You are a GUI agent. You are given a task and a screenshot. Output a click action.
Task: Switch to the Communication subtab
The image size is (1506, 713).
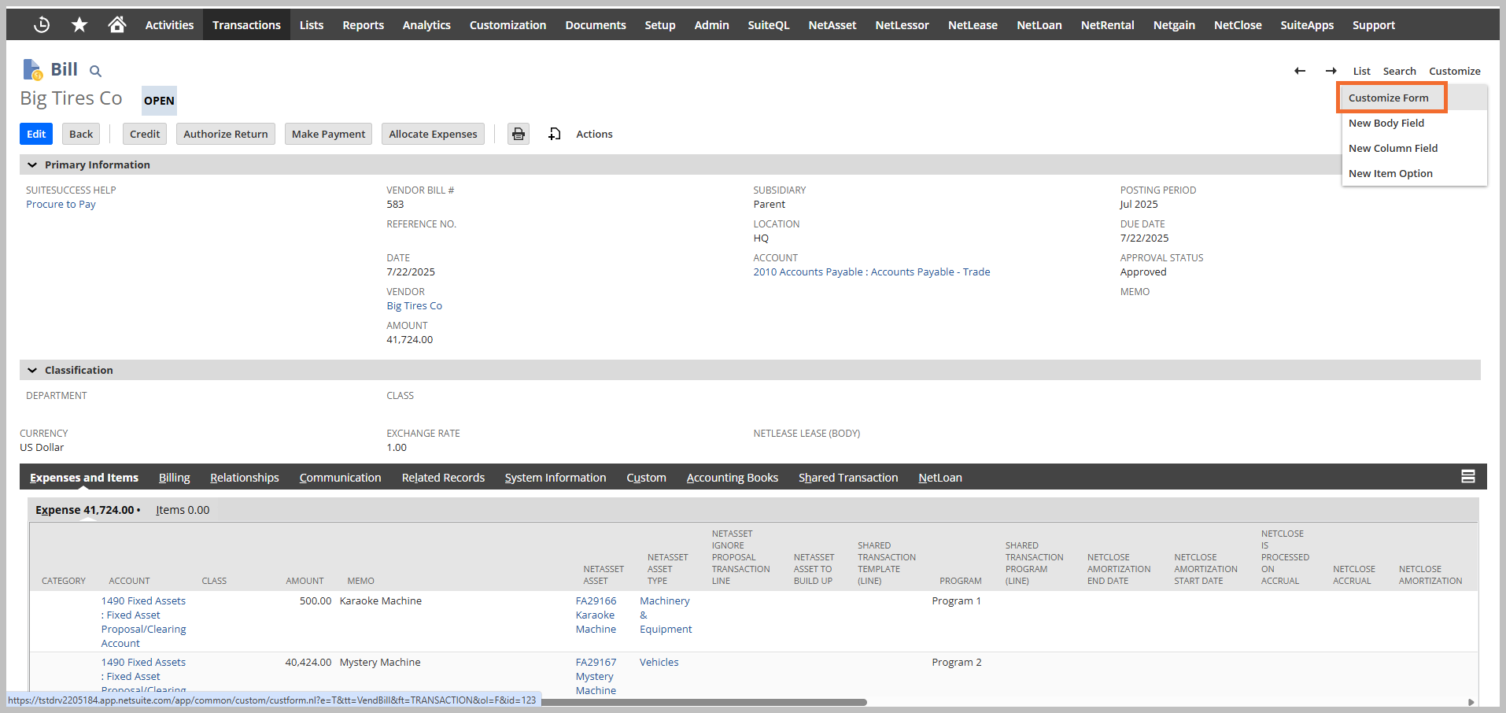[x=340, y=478]
